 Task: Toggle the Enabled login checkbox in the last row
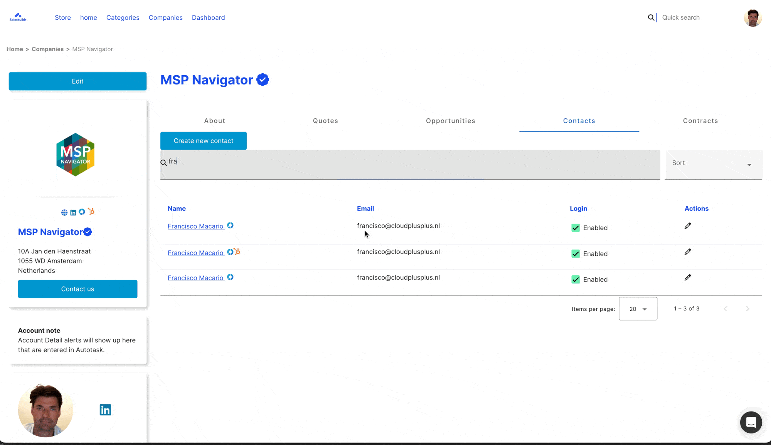[x=576, y=280]
